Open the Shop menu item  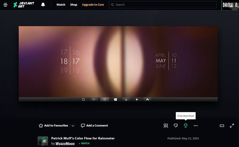click(x=74, y=4)
